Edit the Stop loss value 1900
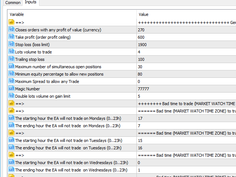This screenshot has width=236, height=177. coord(142,45)
